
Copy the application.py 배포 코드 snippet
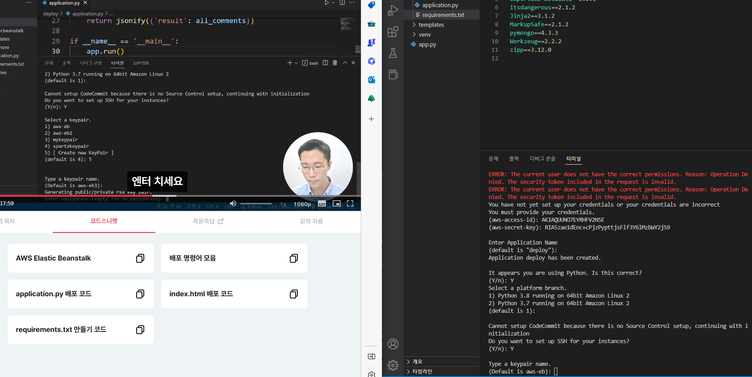(140, 294)
